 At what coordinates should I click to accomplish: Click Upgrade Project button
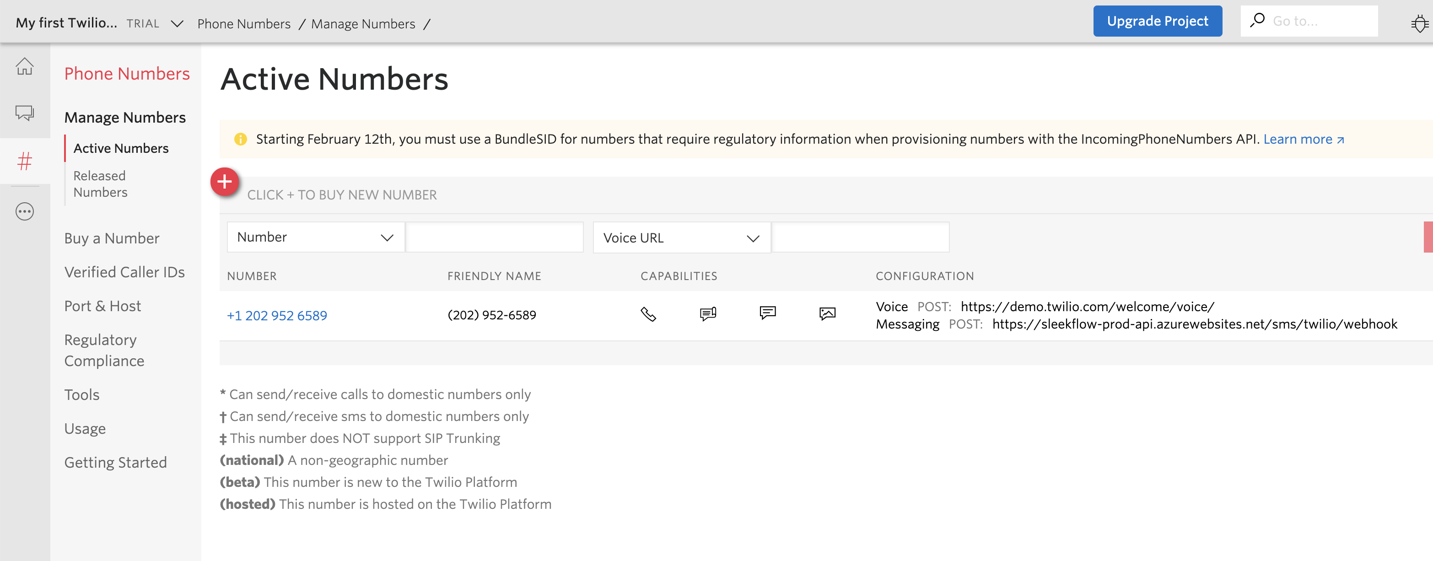click(x=1157, y=21)
